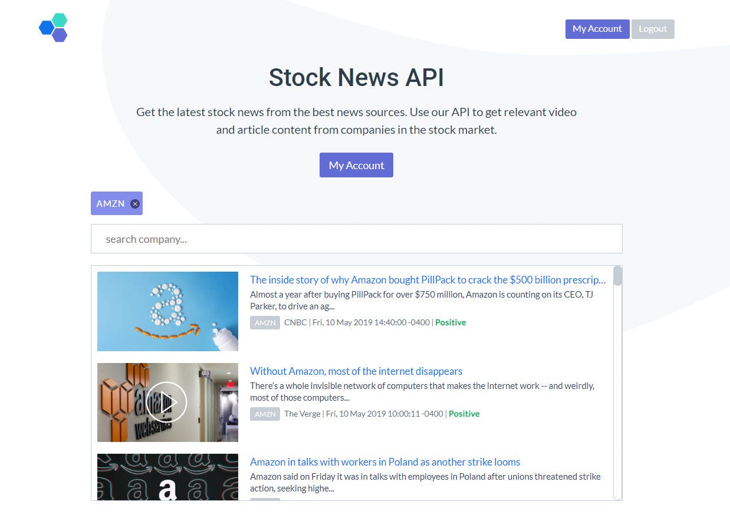Click the Amazon logos pattern thumbnail
Screen dimensions: 730x528
point(167,477)
